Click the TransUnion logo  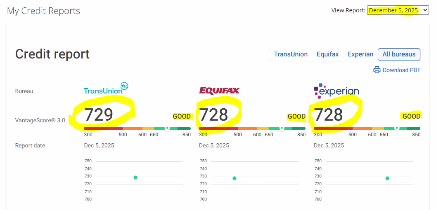tap(106, 89)
